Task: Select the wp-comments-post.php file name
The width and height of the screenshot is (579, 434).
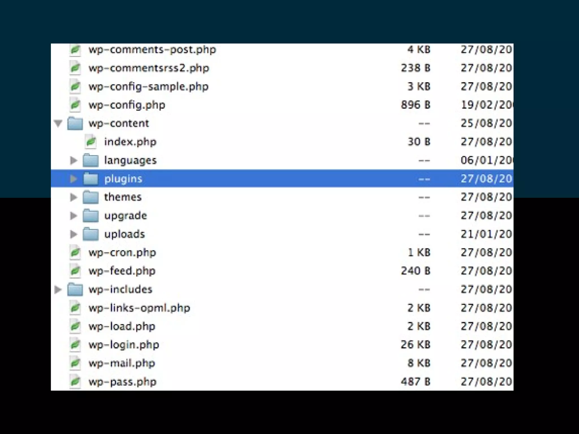Action: [x=152, y=50]
